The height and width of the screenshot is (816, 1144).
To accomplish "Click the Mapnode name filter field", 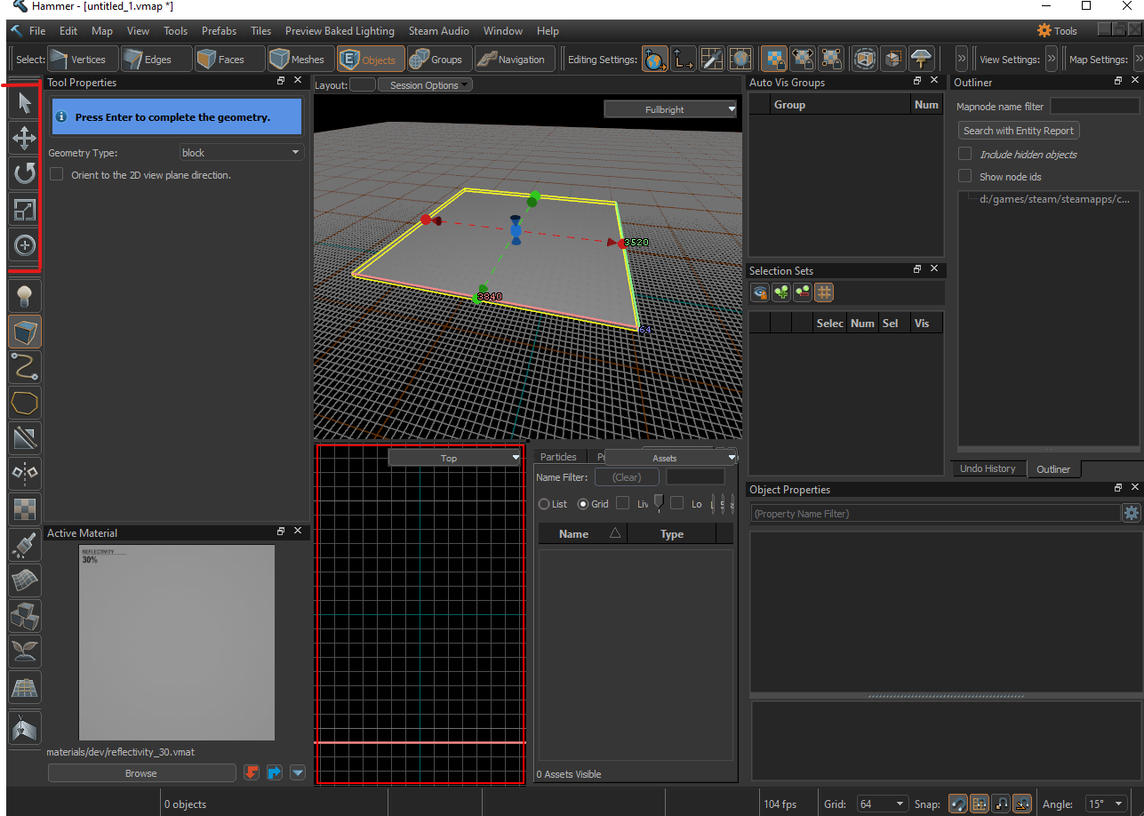I will 1094,107.
